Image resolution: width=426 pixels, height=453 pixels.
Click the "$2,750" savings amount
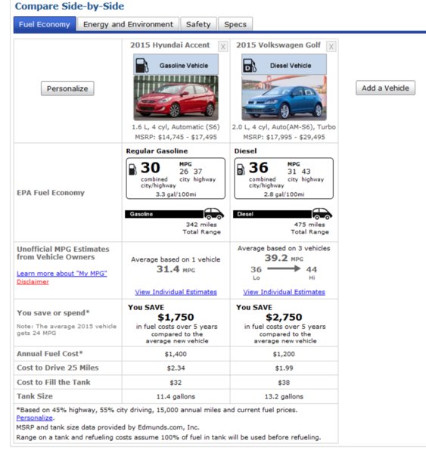pos(284,317)
